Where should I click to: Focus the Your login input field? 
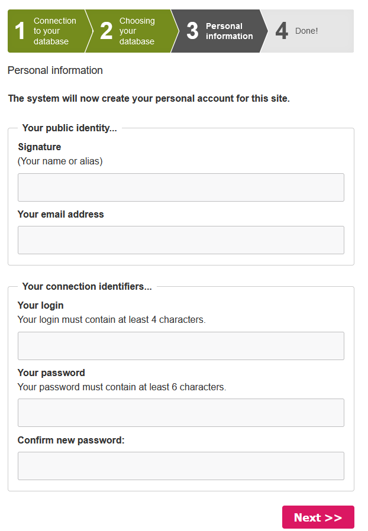180,346
